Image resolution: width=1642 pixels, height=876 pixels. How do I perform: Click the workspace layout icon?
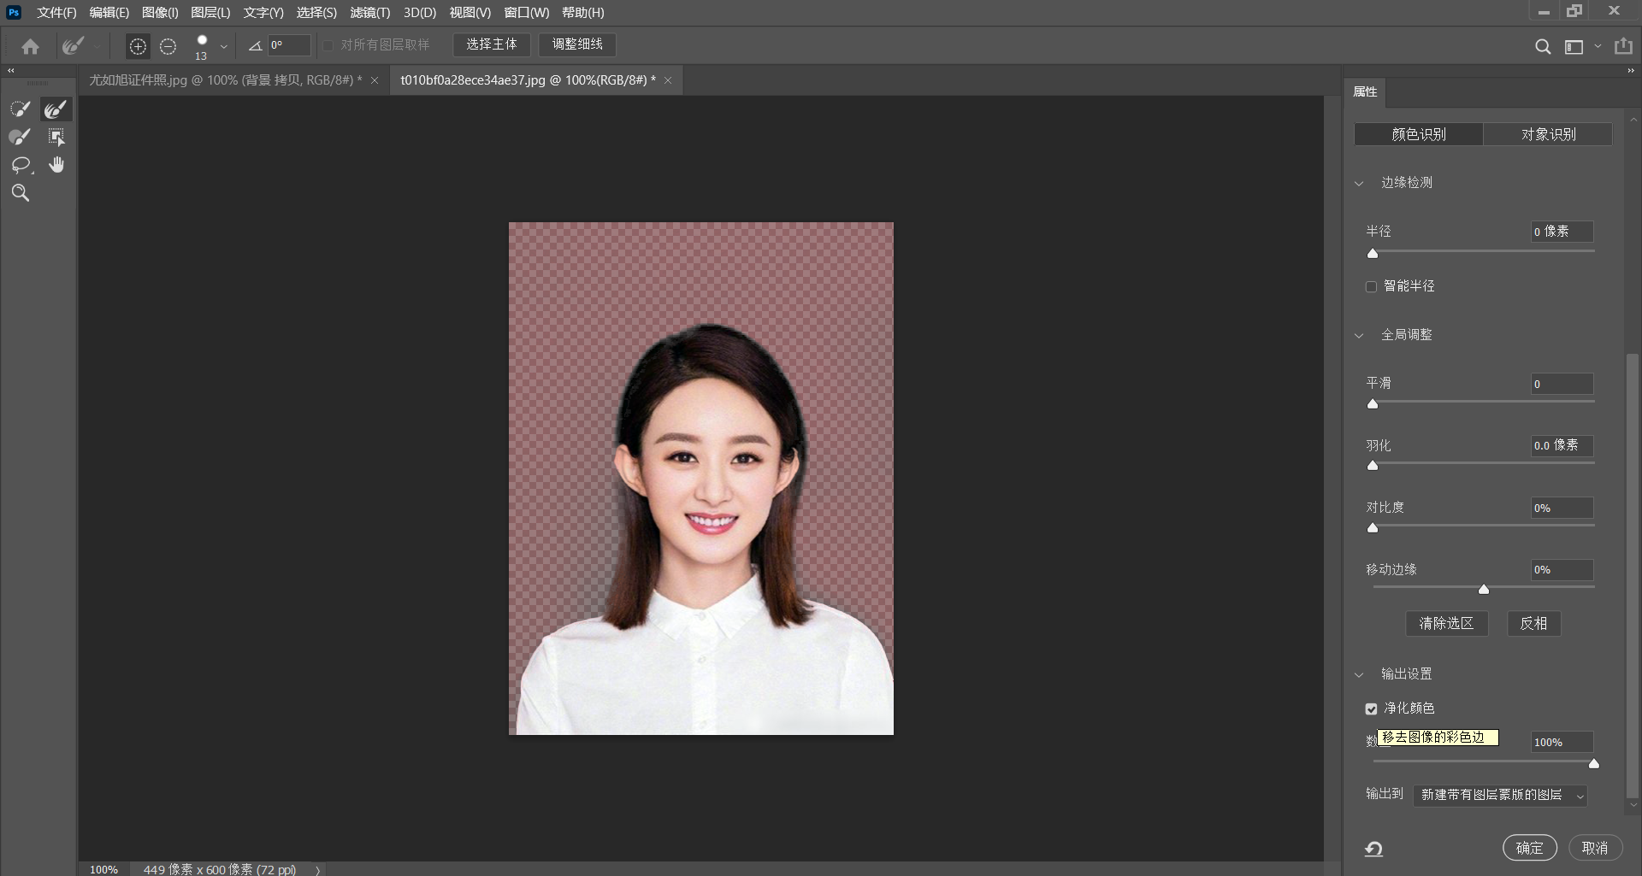point(1574,47)
